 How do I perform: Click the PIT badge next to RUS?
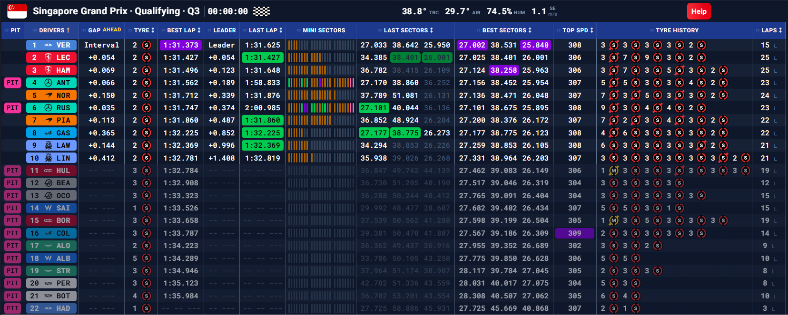tap(12, 108)
